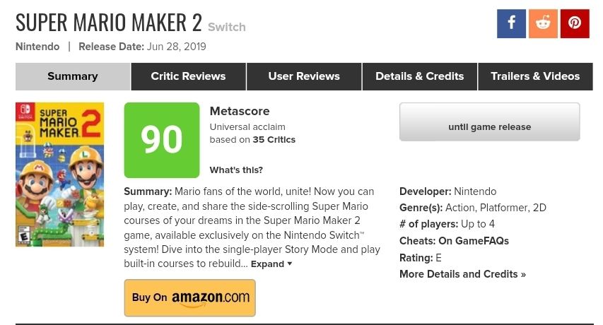The width and height of the screenshot is (603, 325).
Task: Go to Details & Credits tab
Action: click(420, 76)
